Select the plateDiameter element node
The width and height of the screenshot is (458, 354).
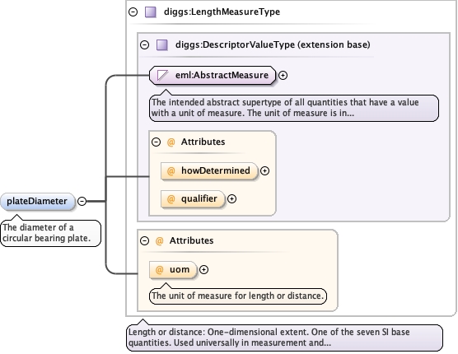coord(38,201)
